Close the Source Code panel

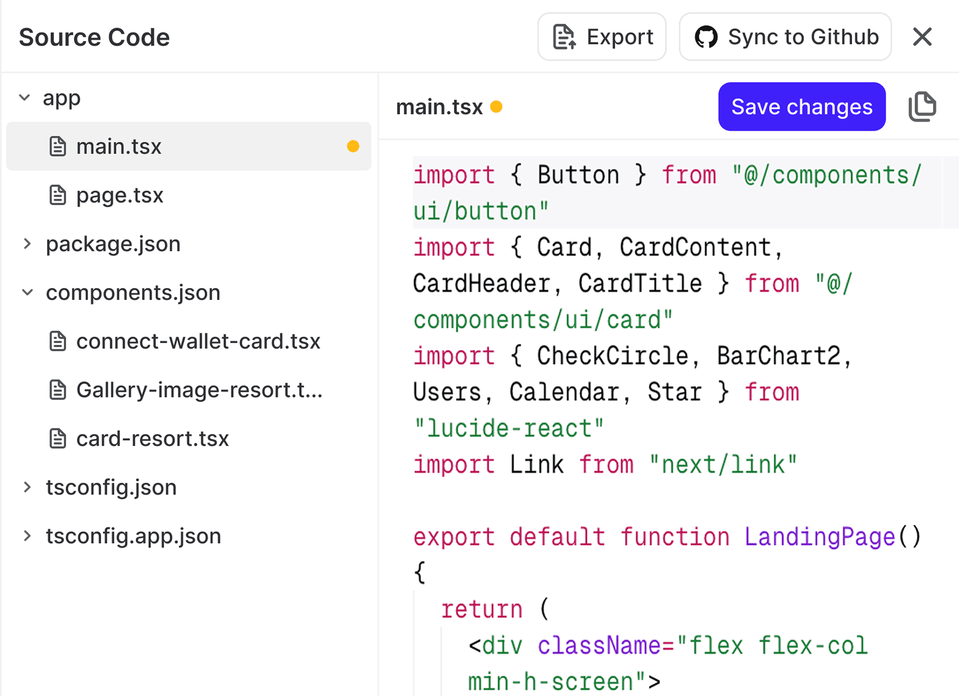coord(922,36)
